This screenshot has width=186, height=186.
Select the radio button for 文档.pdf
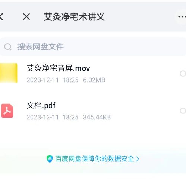(183, 111)
